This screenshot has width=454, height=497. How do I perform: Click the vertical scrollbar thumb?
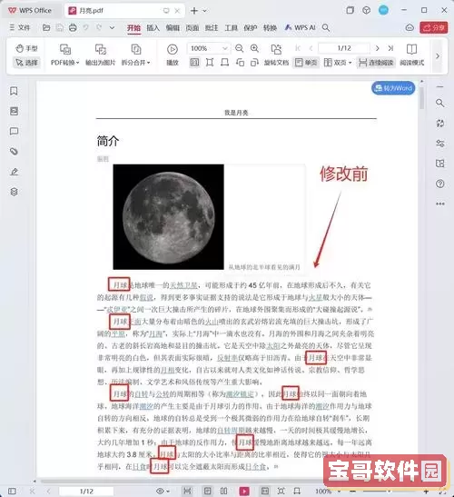pos(421,97)
